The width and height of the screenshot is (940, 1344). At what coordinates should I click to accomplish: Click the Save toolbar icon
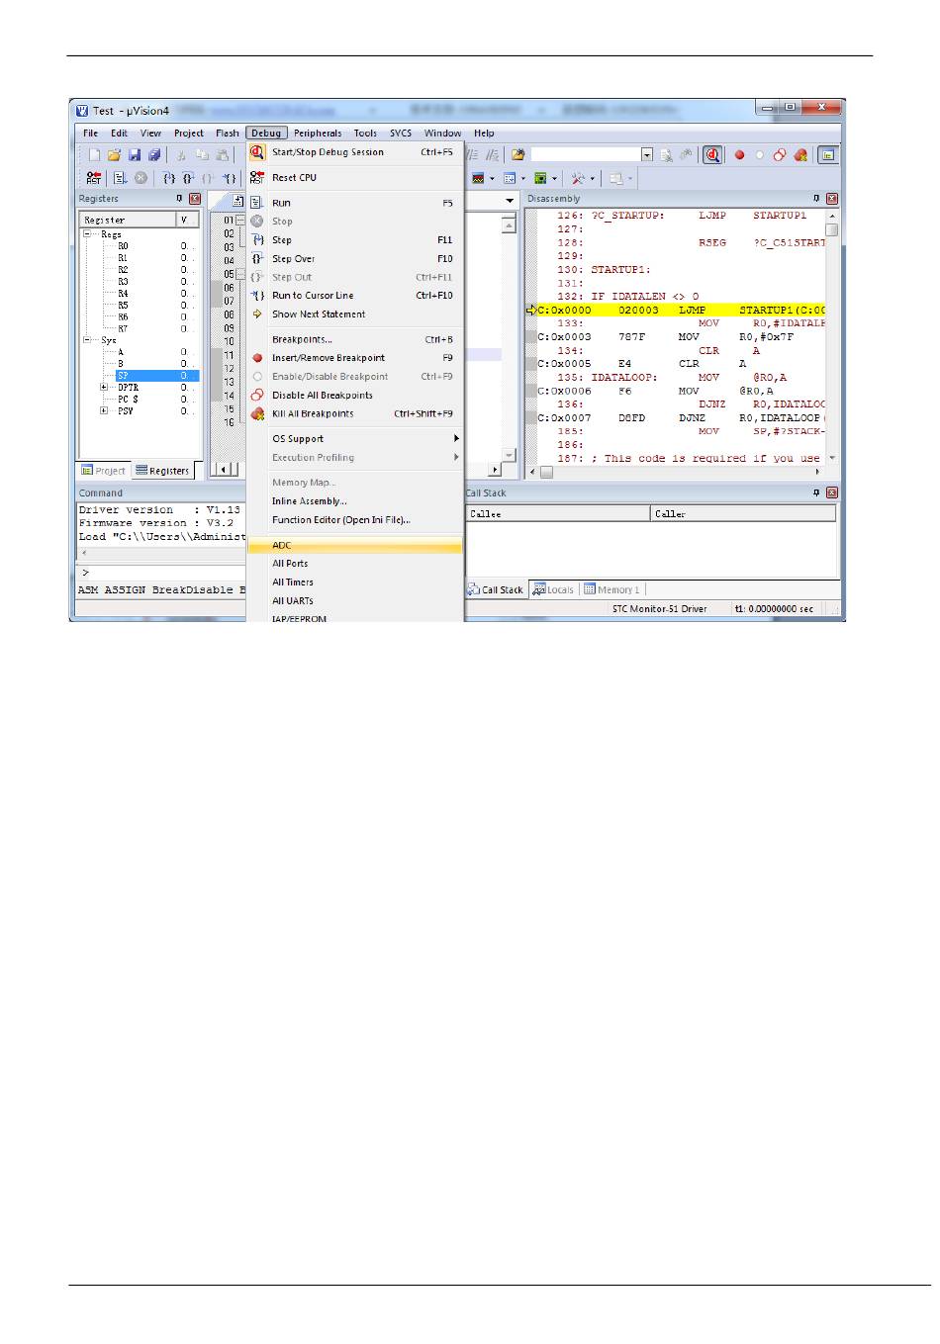point(135,155)
